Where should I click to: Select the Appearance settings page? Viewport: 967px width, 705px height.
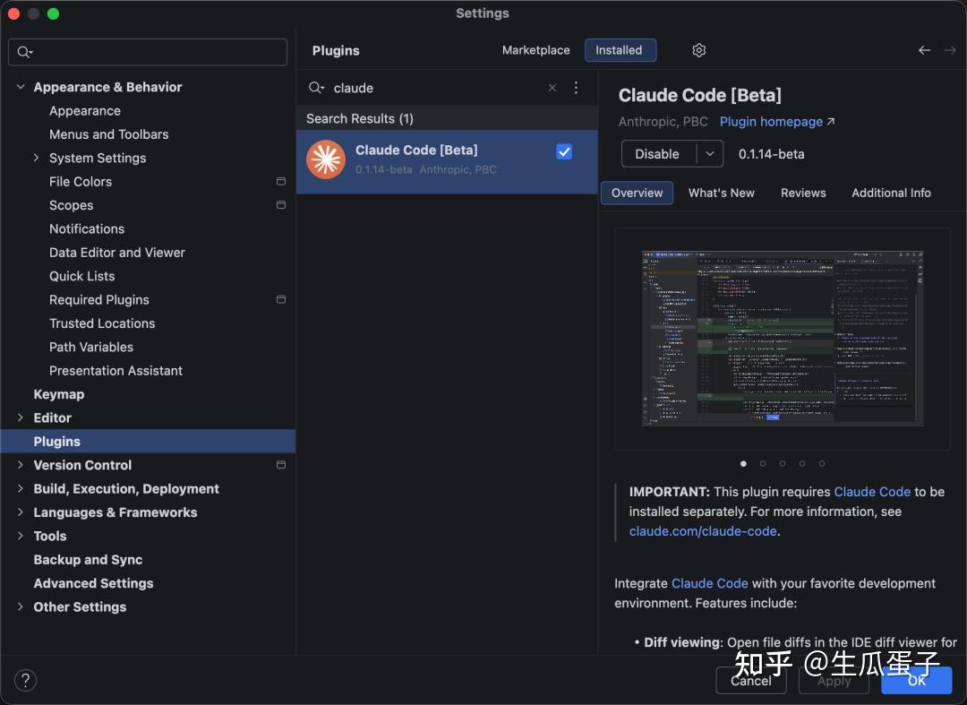click(x=84, y=110)
